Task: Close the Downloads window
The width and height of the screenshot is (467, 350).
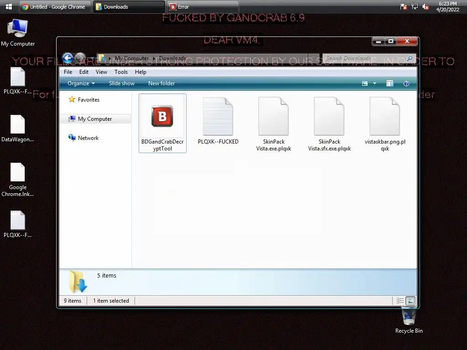Action: [x=407, y=41]
